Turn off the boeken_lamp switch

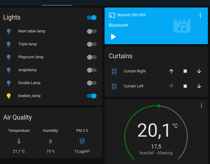click(92, 96)
